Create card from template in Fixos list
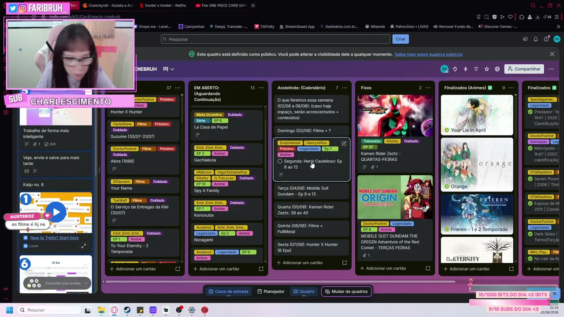The height and width of the screenshot is (317, 564). pos(428,268)
